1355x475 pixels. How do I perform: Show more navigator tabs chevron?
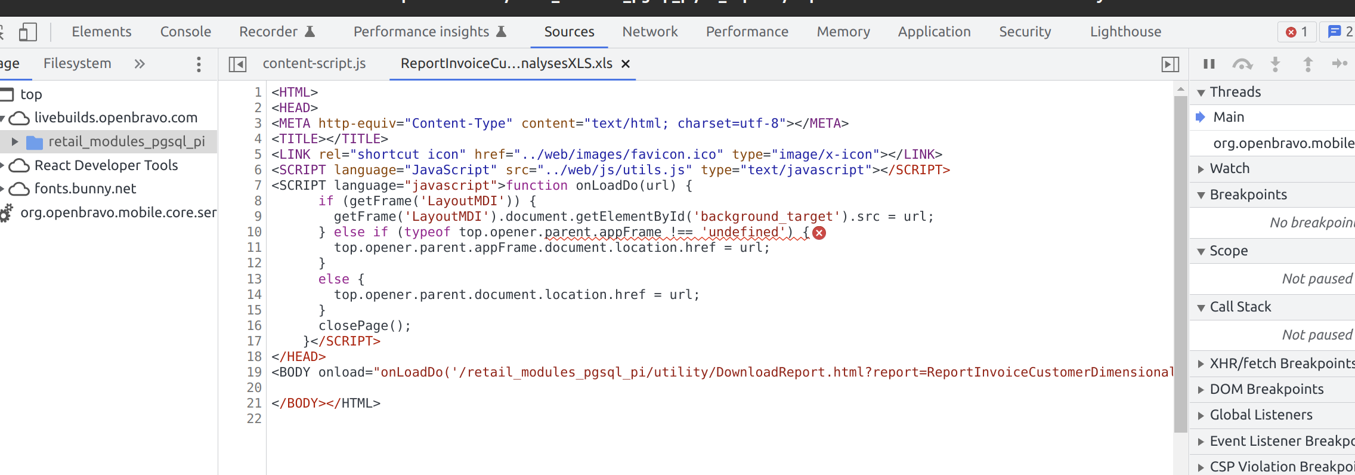(x=140, y=64)
